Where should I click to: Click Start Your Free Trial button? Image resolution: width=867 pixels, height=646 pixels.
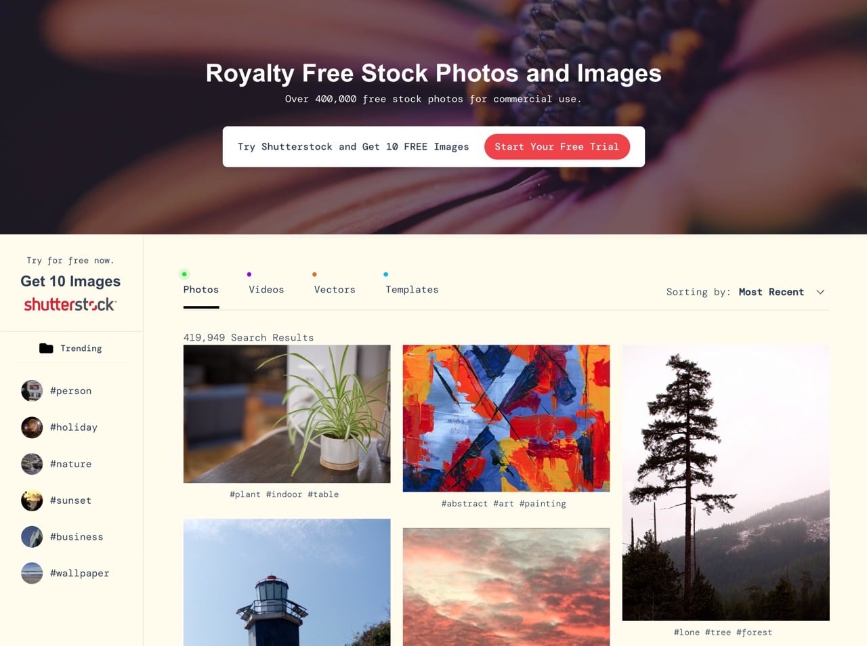click(557, 147)
